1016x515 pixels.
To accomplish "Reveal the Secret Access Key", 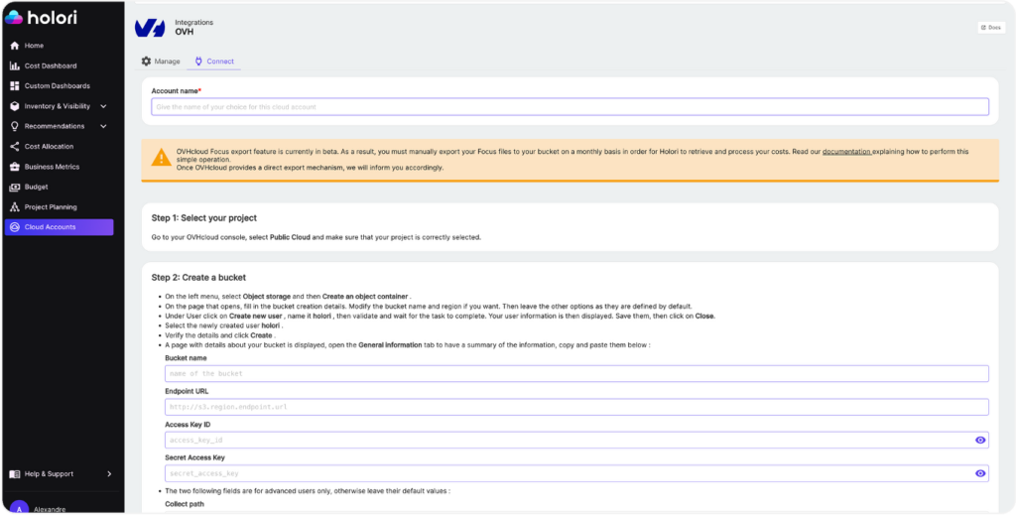I will tap(980, 473).
